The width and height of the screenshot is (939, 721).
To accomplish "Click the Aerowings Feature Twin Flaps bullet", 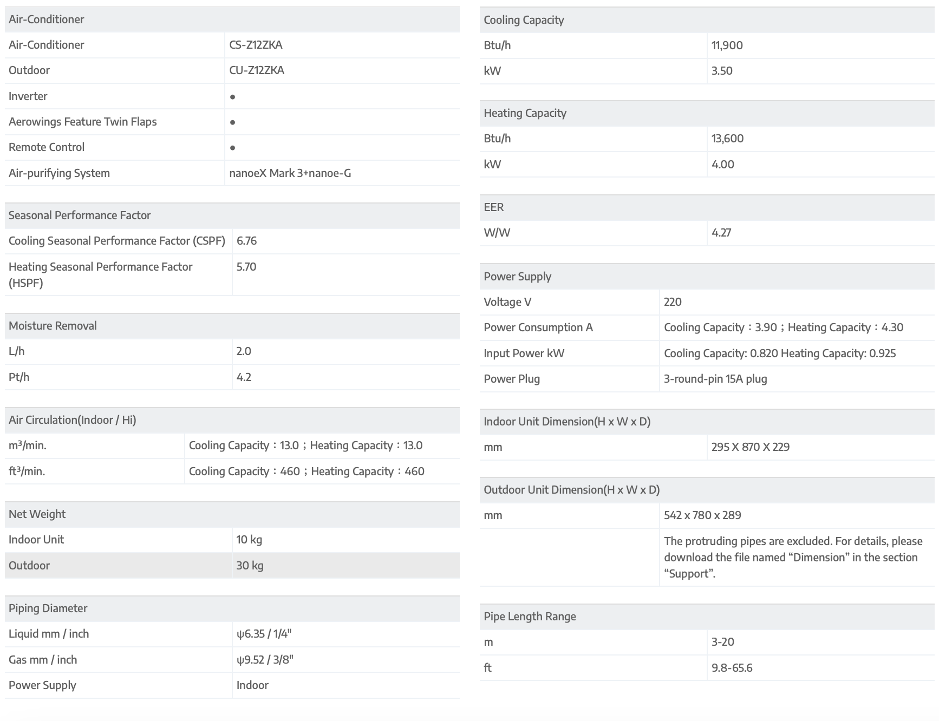I will click(232, 122).
